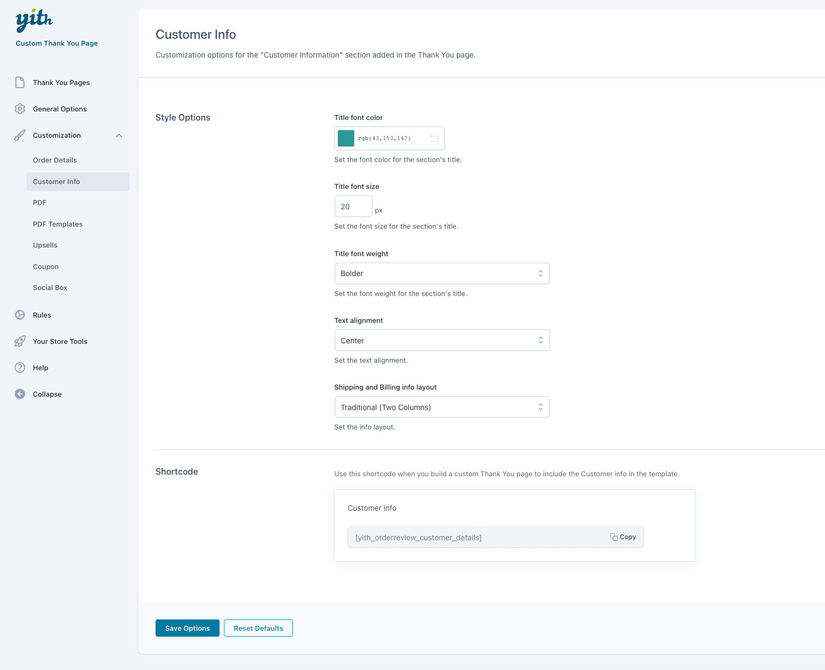Click the Customization paintbrush icon
The height and width of the screenshot is (670, 825).
[x=20, y=135]
